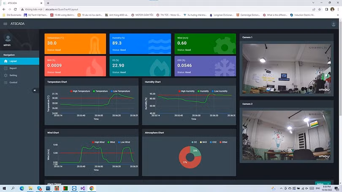Select the ATSCADA browser tab
This screenshot has height=192, width=342.
21,3
